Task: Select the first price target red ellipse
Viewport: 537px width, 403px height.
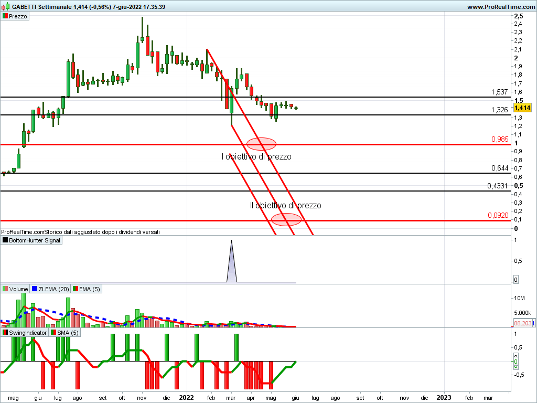Action: click(x=261, y=143)
